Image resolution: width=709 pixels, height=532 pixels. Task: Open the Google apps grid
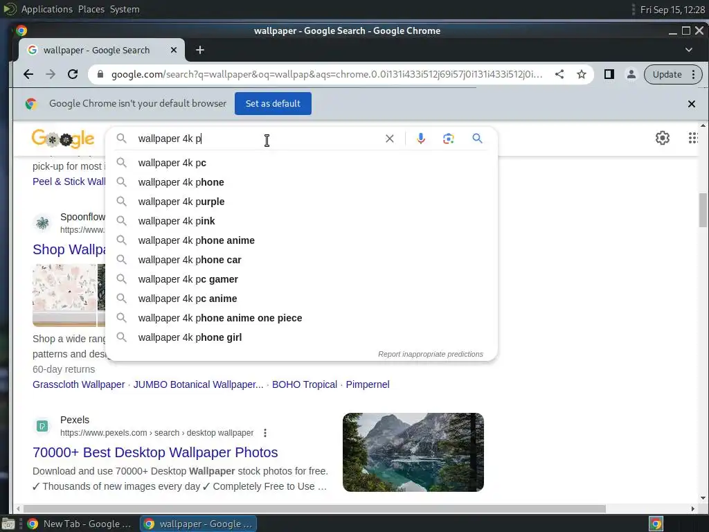693,138
